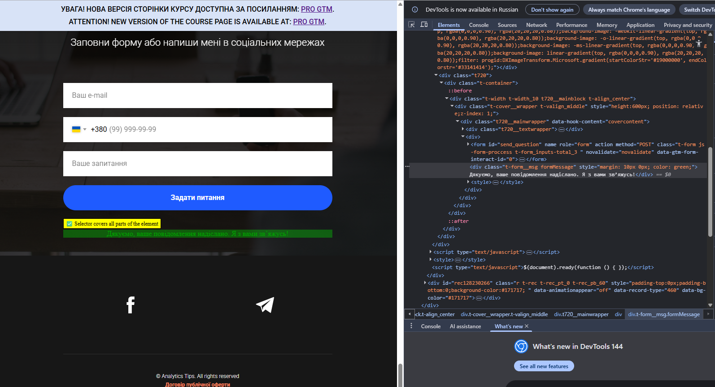The width and height of the screenshot is (715, 387).
Task: Submit the form with the 'Задати питання' button
Action: tap(198, 198)
